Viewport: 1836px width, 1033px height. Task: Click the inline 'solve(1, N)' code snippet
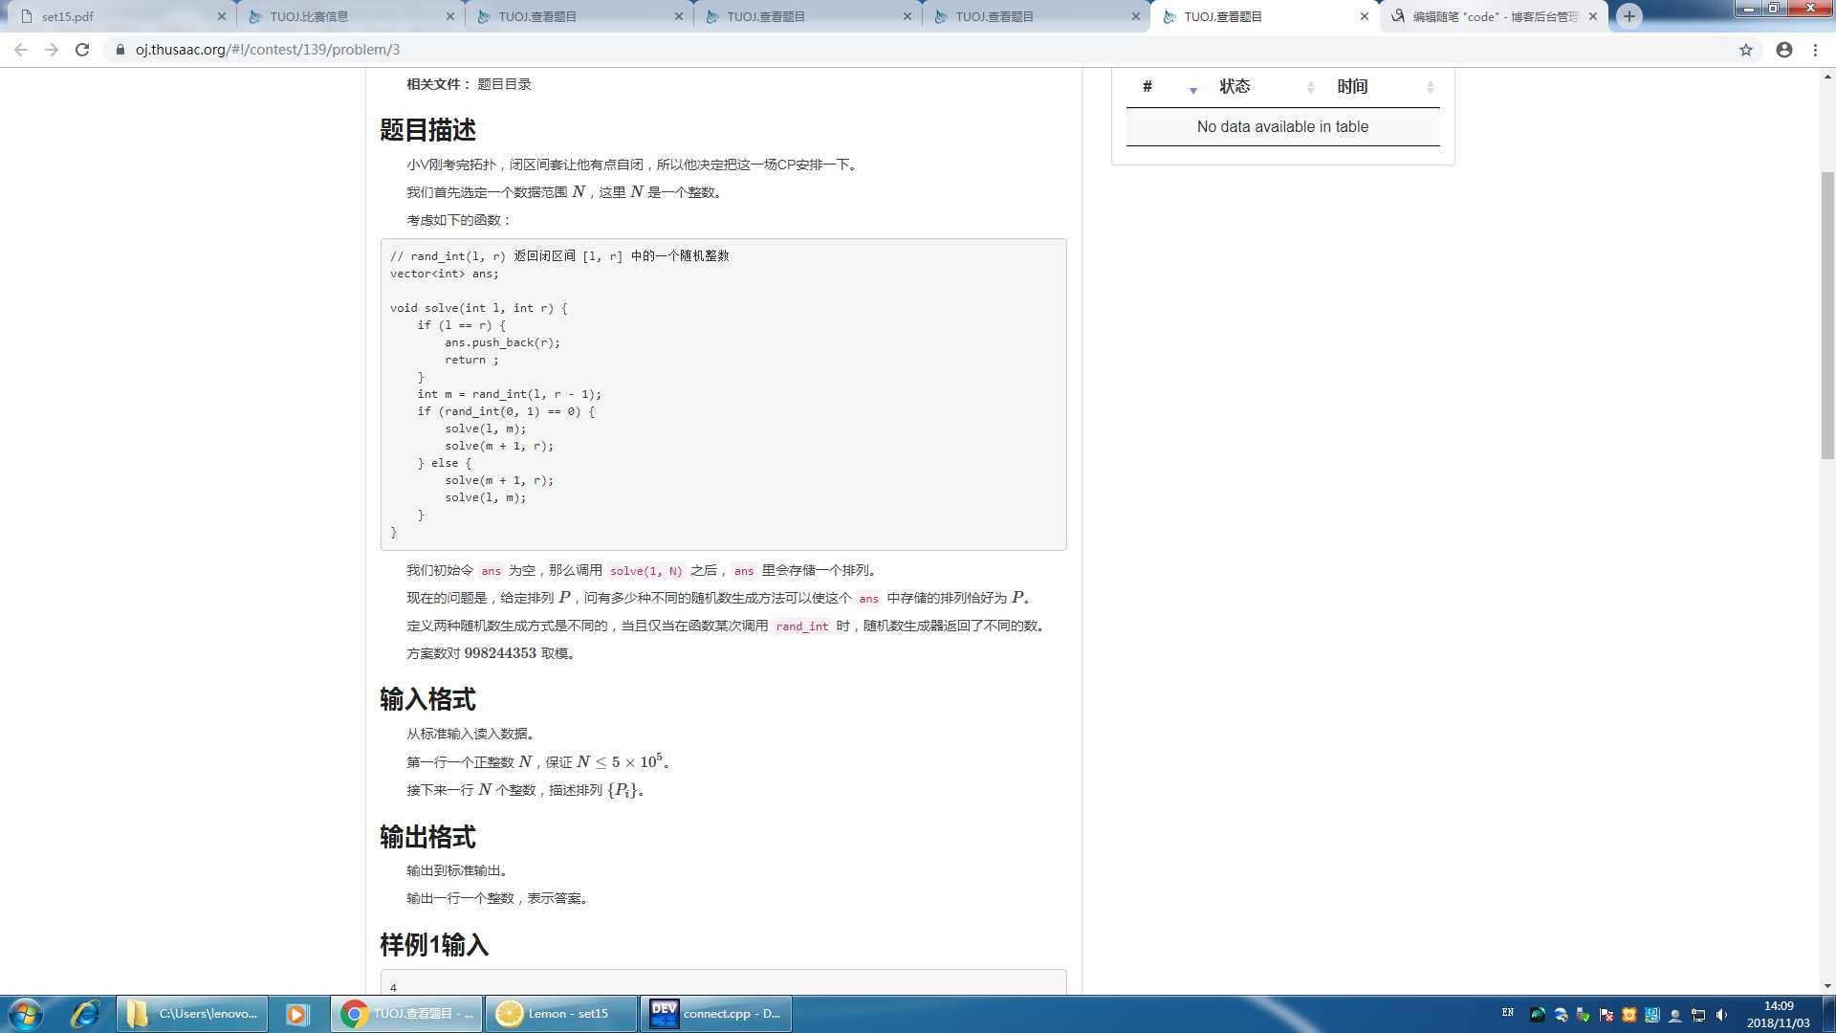click(x=645, y=571)
